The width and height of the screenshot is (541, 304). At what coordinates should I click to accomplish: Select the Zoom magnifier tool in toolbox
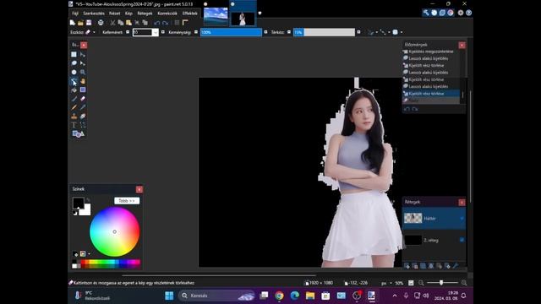point(83,72)
